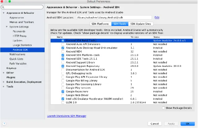Toggle Android Support Repository checkbox
Screen dimensions: 198x129
[63, 66]
